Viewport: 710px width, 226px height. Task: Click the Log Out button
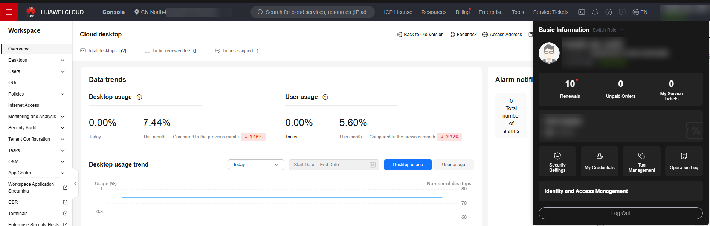click(x=620, y=213)
